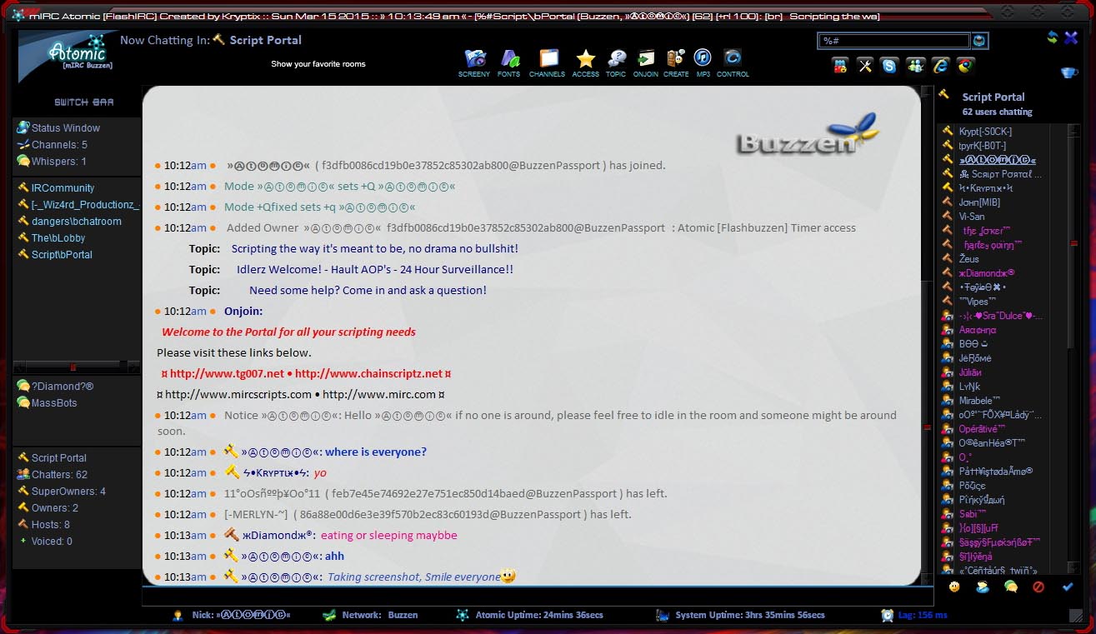The width and height of the screenshot is (1096, 634).
Task: Open the tools wrench icon
Action: [864, 66]
